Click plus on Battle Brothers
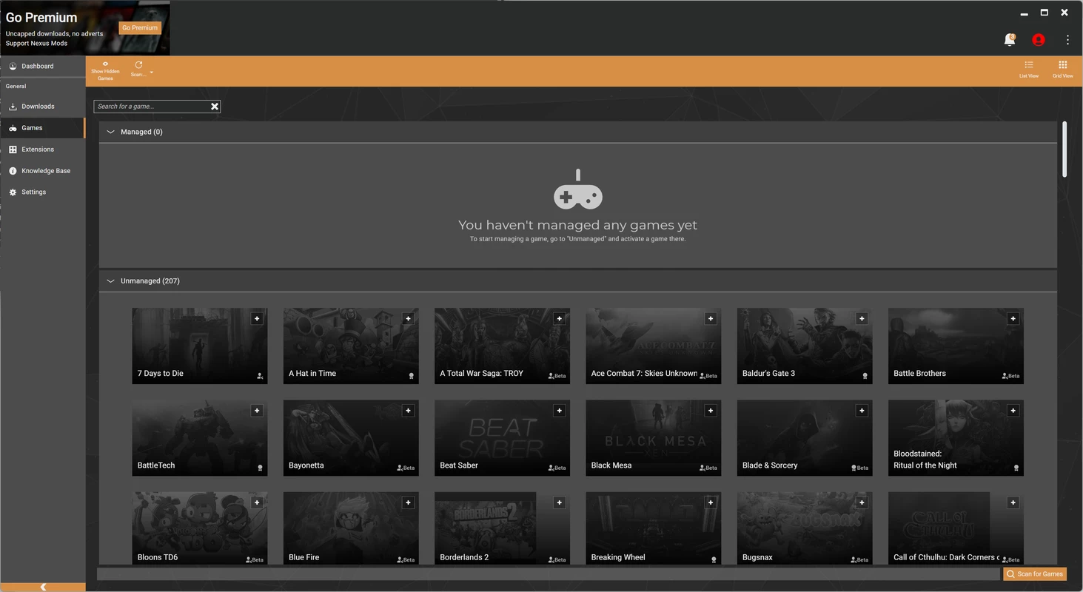Viewport: 1083px width, 592px height. 1013,319
